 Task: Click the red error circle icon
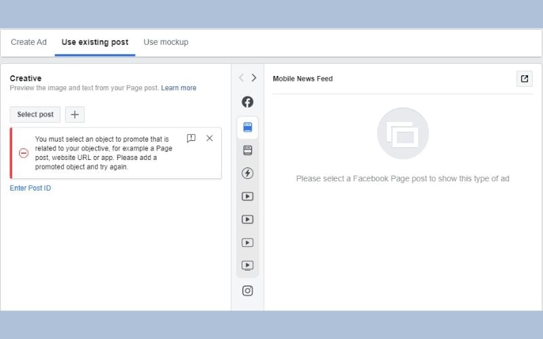pos(24,153)
